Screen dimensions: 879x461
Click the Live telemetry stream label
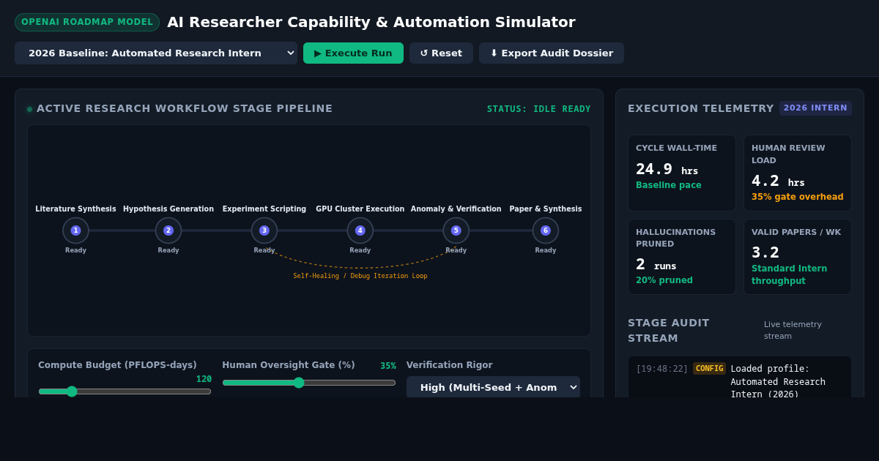pos(793,330)
